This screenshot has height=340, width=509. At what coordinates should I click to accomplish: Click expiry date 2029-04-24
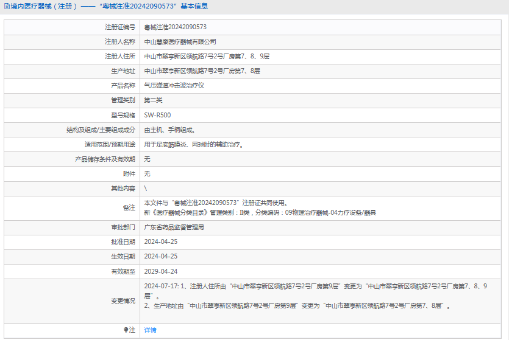[x=161, y=272]
